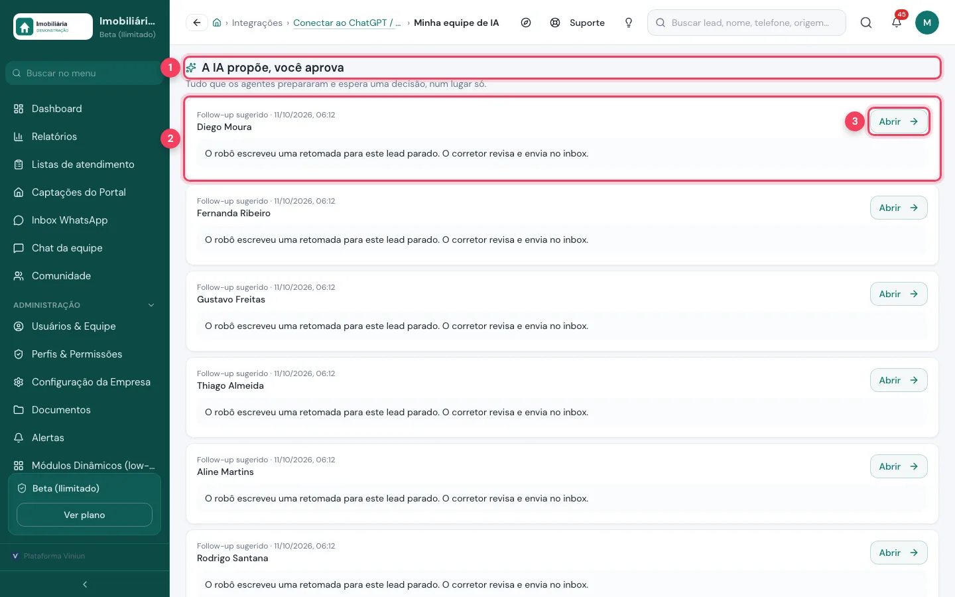Click the Ver plano button
This screenshot has height=597, width=955.
tap(84, 515)
